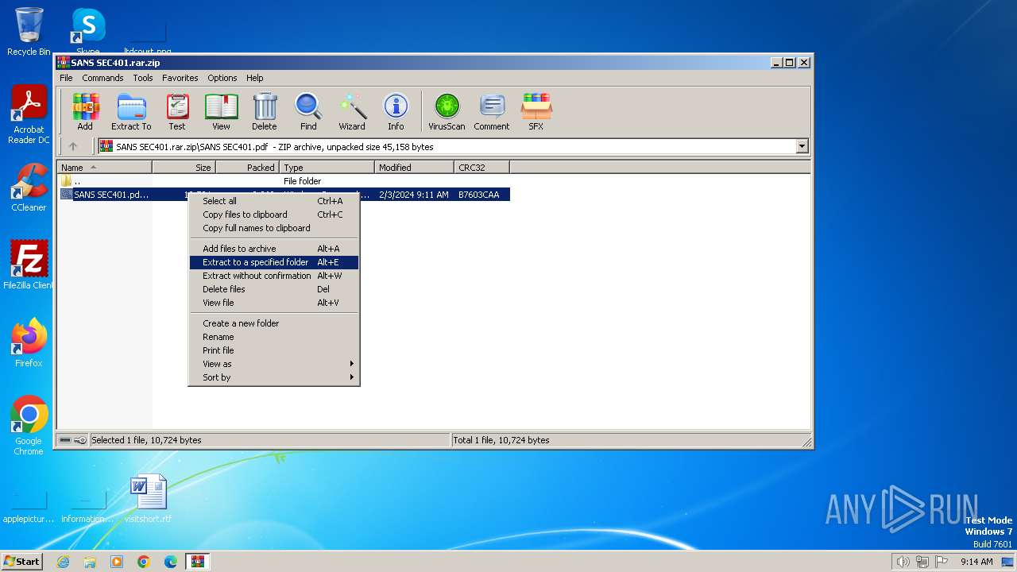Open Microsoft Edge taskbar icon
Screen dimensions: 1017x572
(171, 562)
